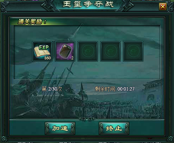Click the 860 quantity on the EXP reward
The width and height of the screenshot is (174, 143).
coord(48,58)
